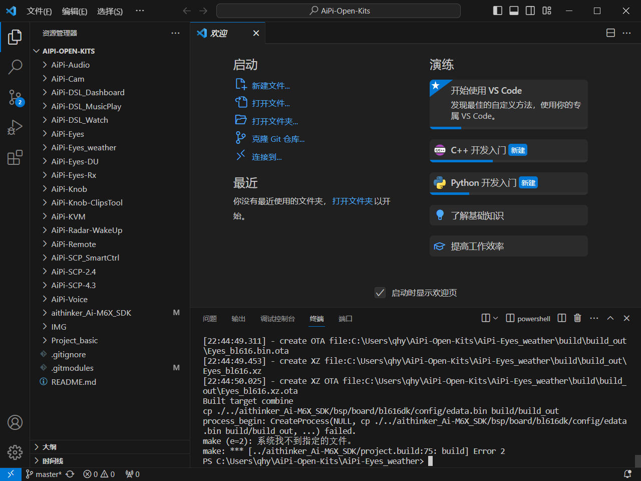The height and width of the screenshot is (481, 641).
Task: Open the 了解基础知识 walkthrough
Action: coord(509,215)
